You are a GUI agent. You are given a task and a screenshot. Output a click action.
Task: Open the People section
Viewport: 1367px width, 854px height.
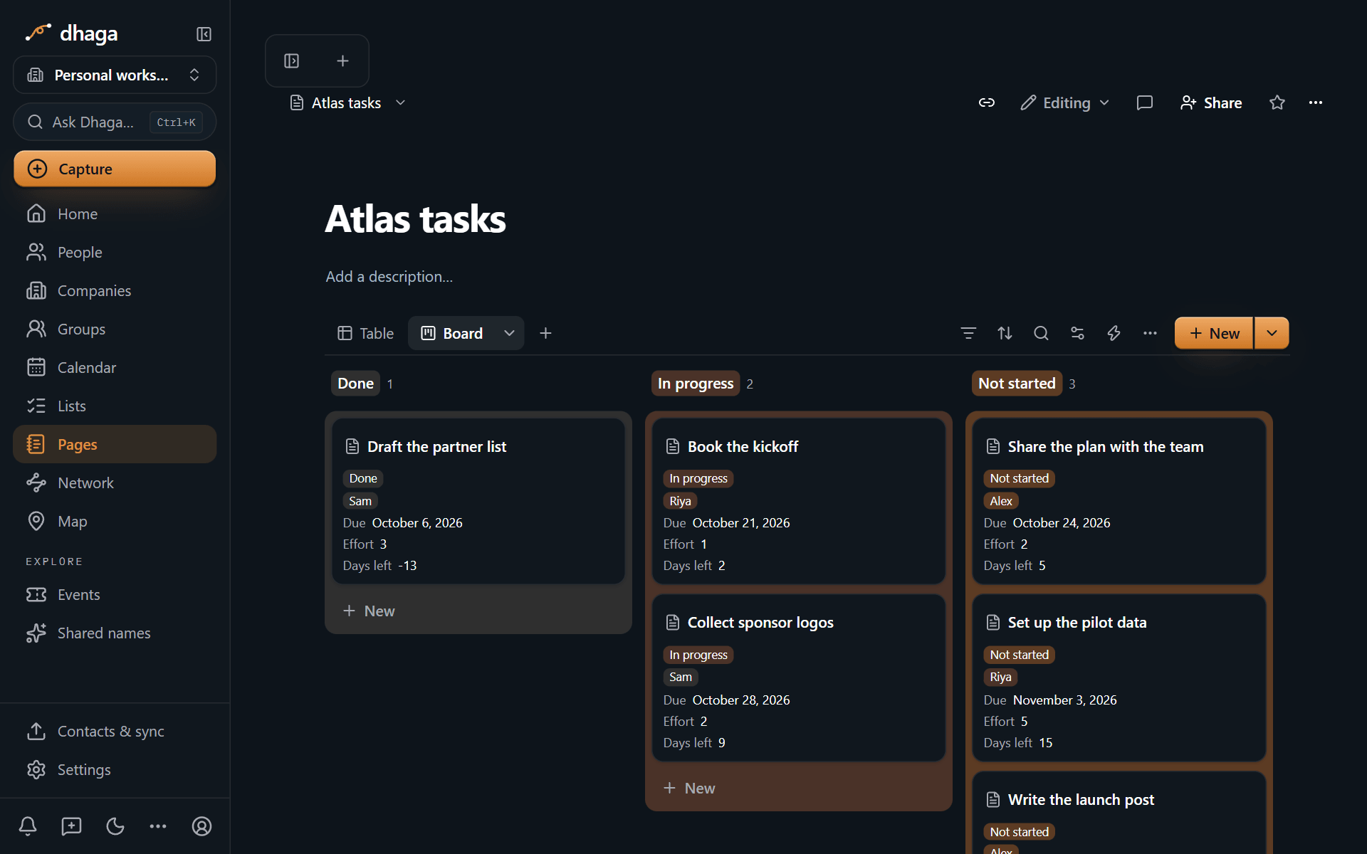pos(115,252)
